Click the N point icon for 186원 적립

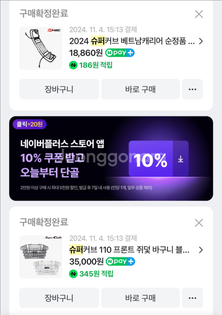coord(73,65)
